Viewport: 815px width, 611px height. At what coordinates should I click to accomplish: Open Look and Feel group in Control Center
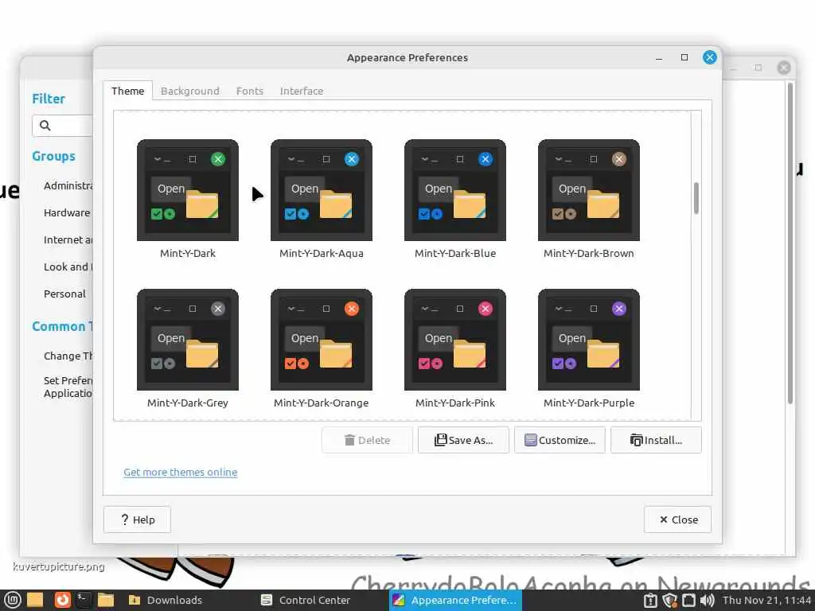68,267
